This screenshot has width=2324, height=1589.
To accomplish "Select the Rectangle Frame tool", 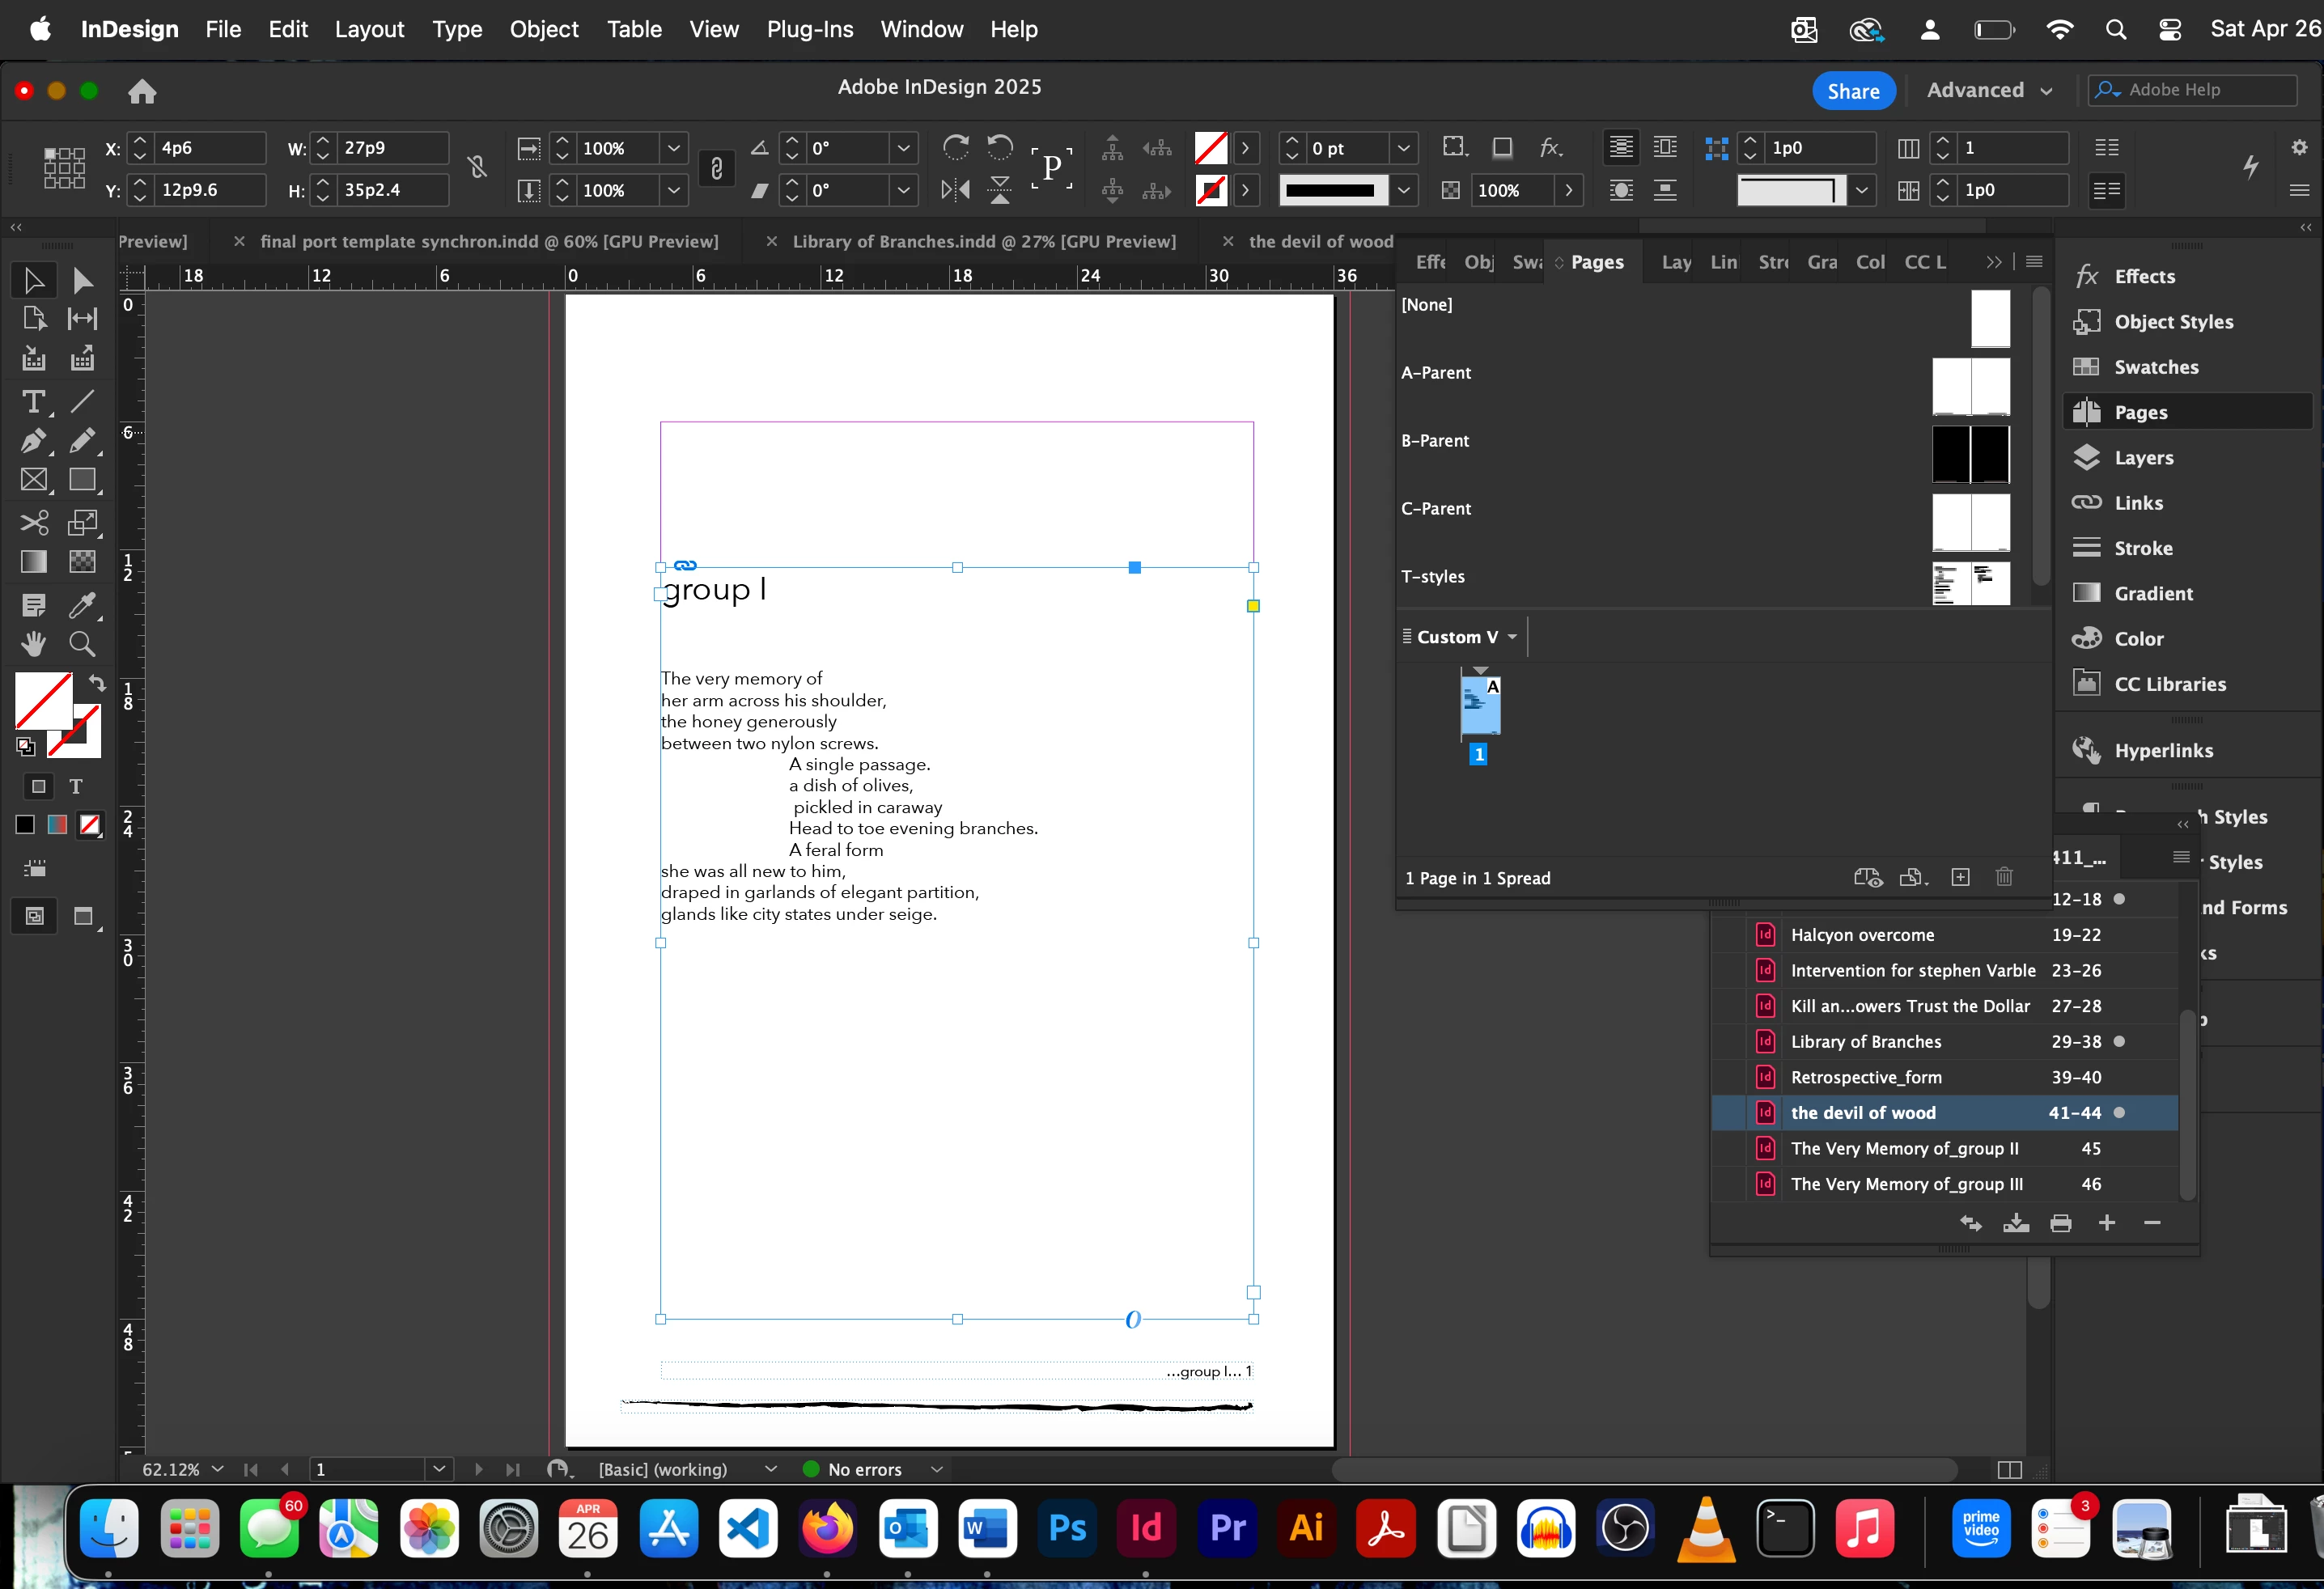I will [x=33, y=480].
